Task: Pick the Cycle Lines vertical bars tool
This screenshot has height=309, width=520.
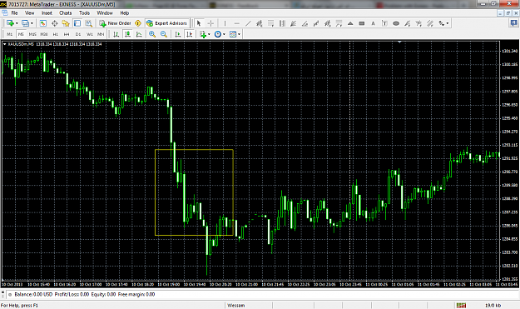Action: 282,23
